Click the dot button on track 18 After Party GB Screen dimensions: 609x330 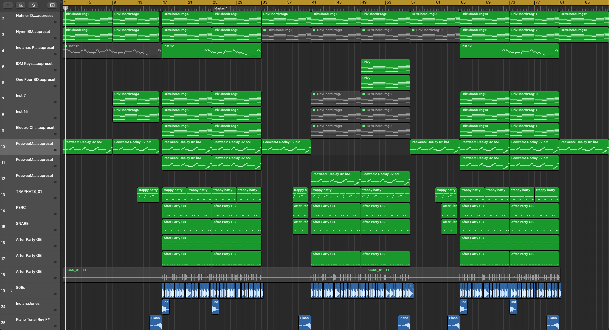point(55,278)
